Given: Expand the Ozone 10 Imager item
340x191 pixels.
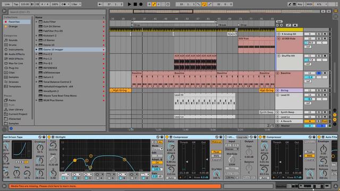Looking at the screenshot, I should point(37,49).
